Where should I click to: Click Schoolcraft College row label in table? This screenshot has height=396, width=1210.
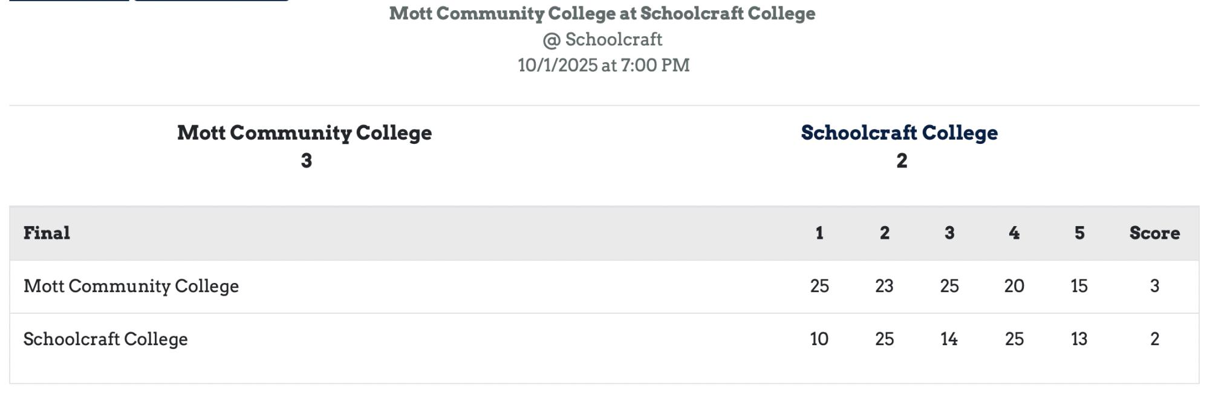[x=106, y=339]
